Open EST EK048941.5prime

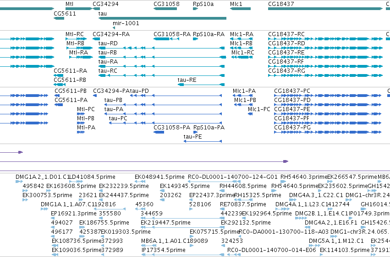pos(159,177)
